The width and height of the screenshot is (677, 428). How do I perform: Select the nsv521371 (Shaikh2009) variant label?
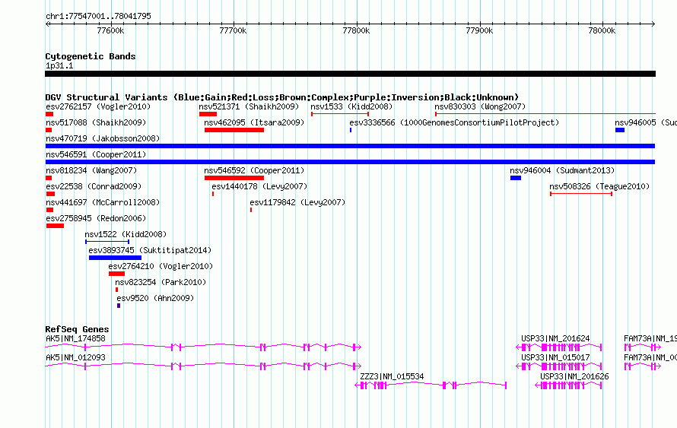pyautogui.click(x=249, y=106)
